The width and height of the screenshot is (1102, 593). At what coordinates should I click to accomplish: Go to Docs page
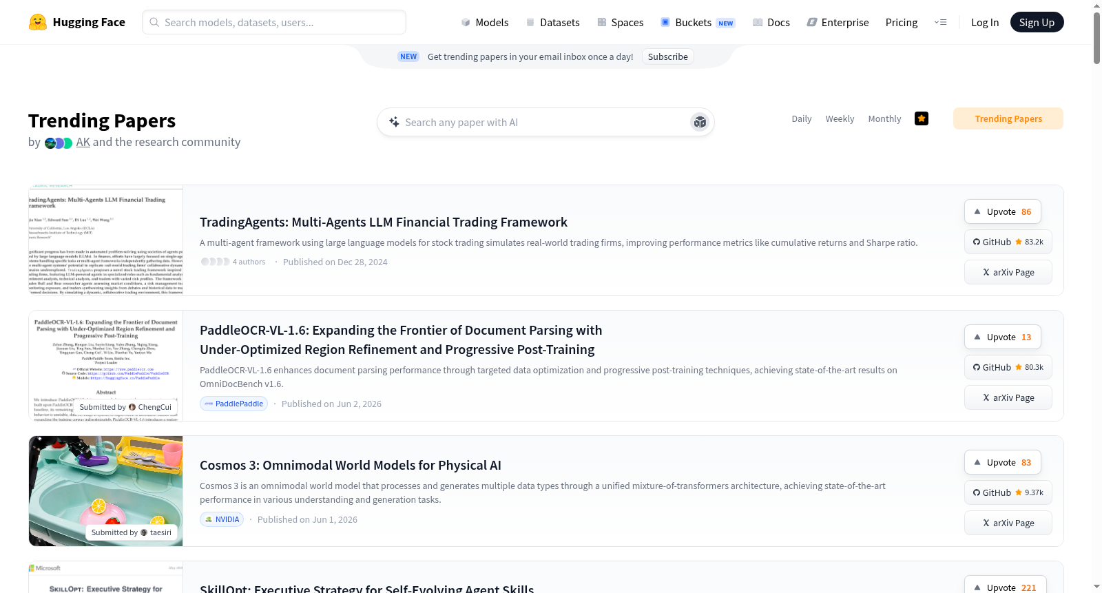[771, 22]
